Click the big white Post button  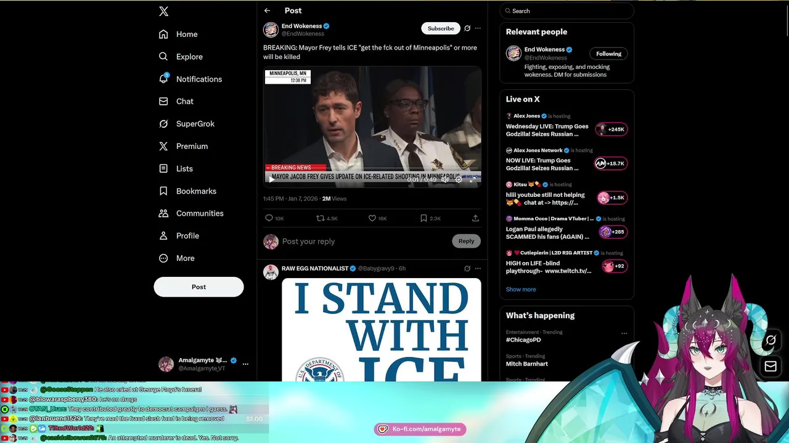click(198, 287)
